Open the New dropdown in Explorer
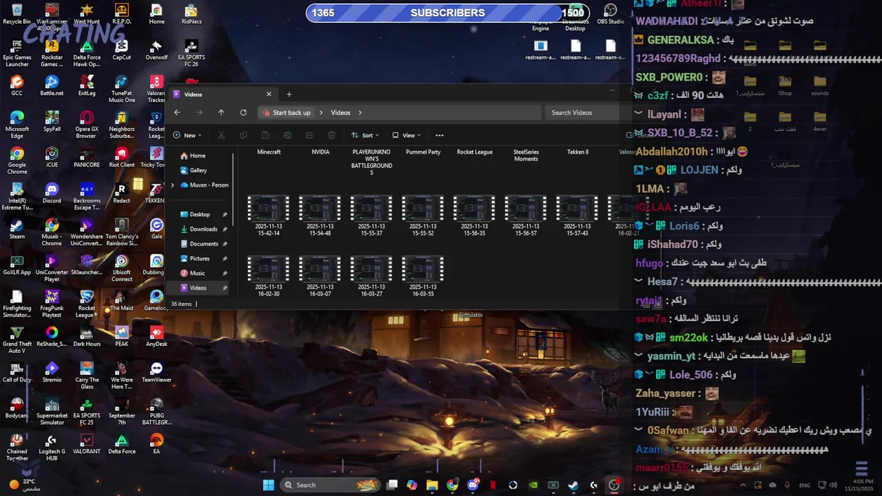The image size is (882, 496). click(x=187, y=135)
